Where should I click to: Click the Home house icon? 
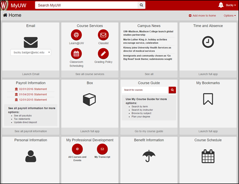click(x=5, y=15)
